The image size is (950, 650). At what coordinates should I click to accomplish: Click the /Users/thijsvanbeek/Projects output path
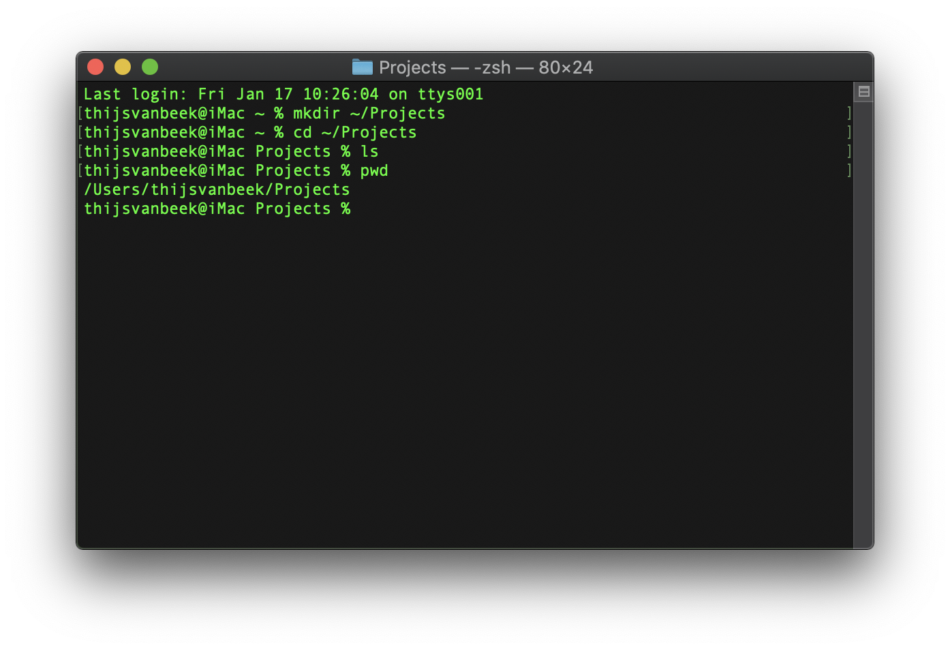coord(217,189)
